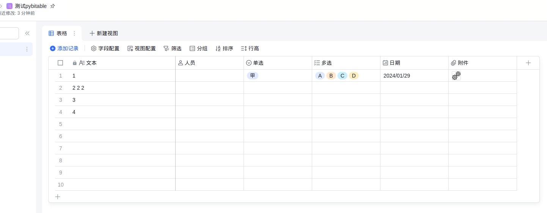
Task: Open sidebar item three-dot menu
Action: click(x=27, y=49)
